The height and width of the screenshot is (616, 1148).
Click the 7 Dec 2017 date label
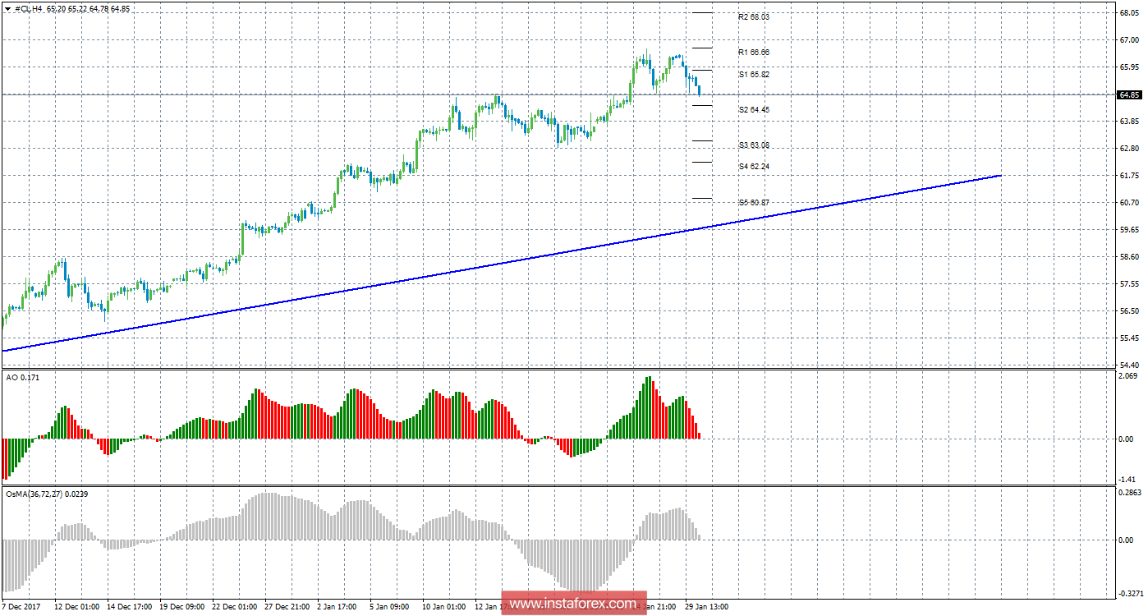tap(23, 607)
